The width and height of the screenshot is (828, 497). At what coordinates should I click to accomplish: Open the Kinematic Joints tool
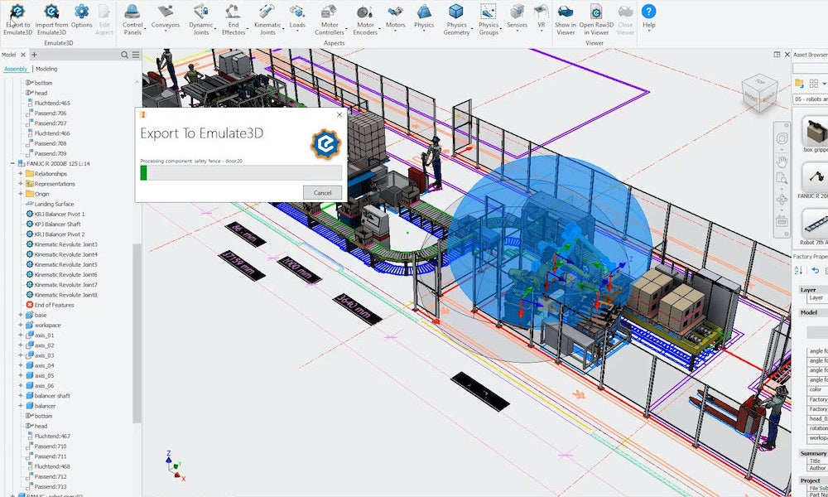point(268,17)
